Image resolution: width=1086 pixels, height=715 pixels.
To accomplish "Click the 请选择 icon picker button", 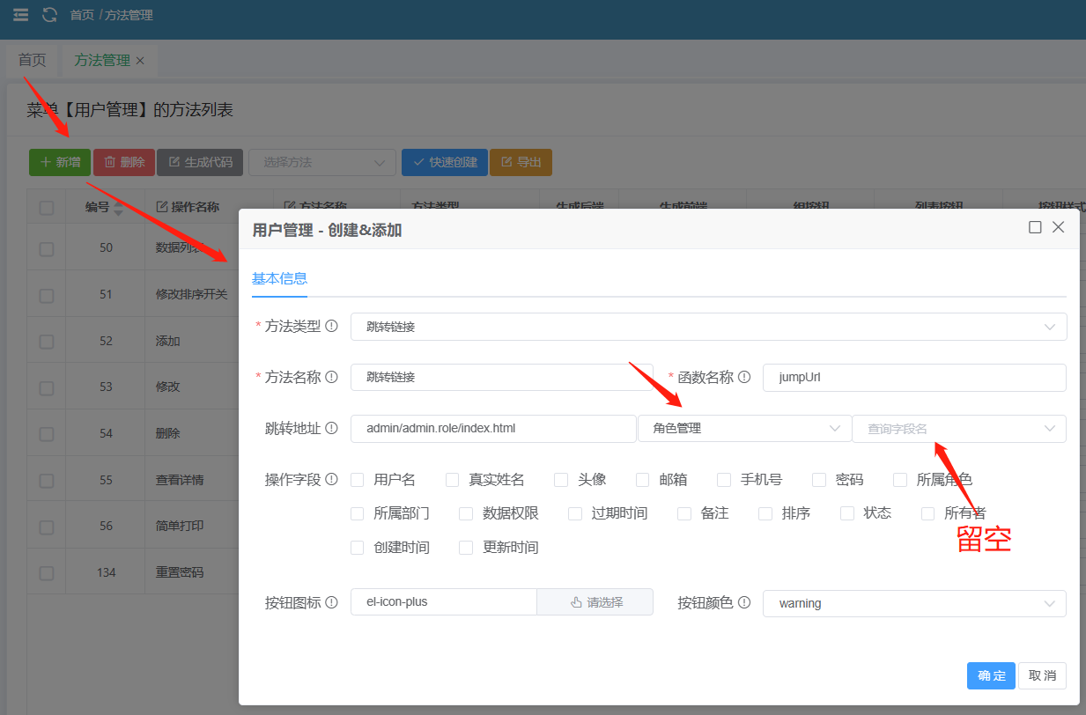I will point(595,602).
